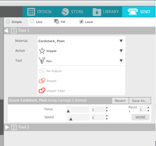This screenshot has width=156, height=146.
Task: Open the Material dropdown Cardstock, Plain
Action: [81, 41]
